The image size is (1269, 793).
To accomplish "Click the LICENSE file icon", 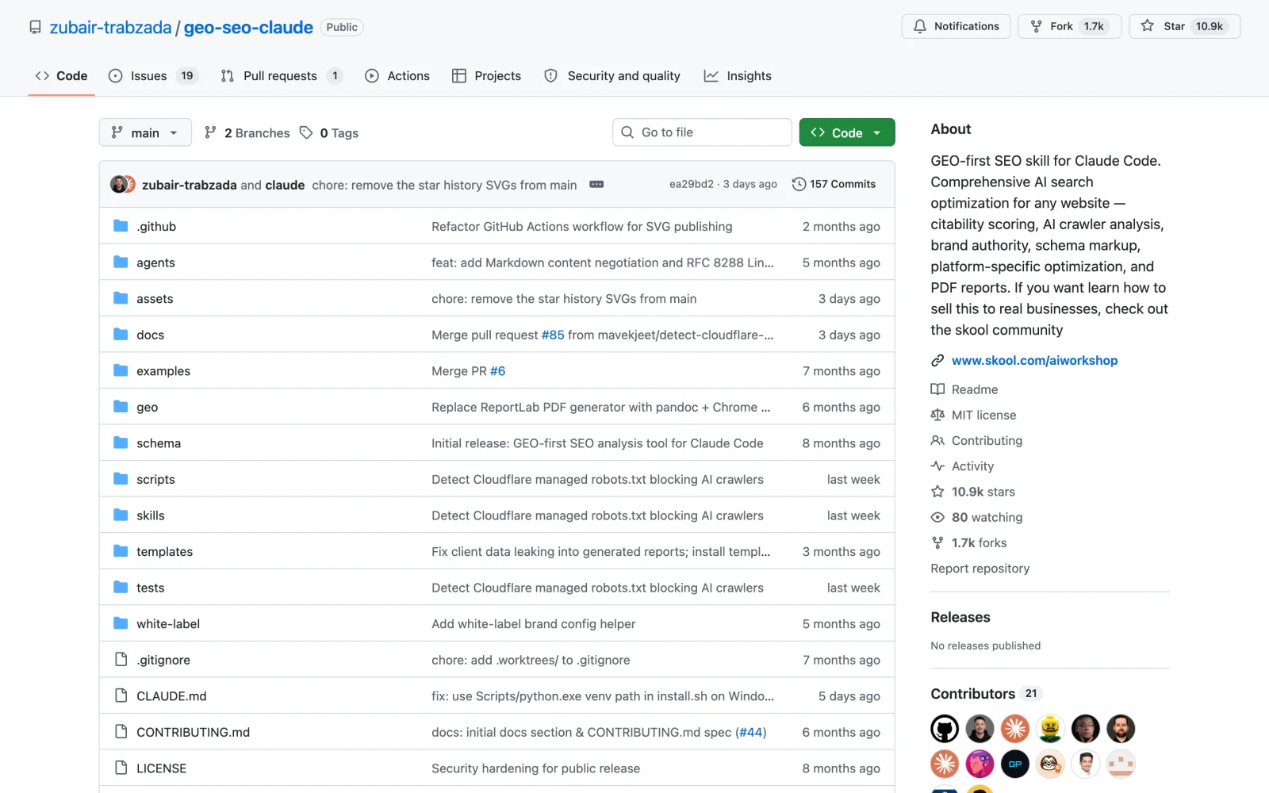I will tap(121, 768).
